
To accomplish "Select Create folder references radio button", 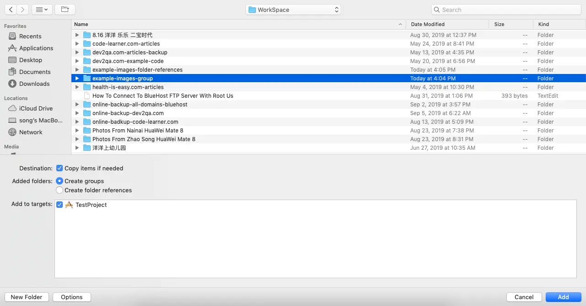I will 60,190.
